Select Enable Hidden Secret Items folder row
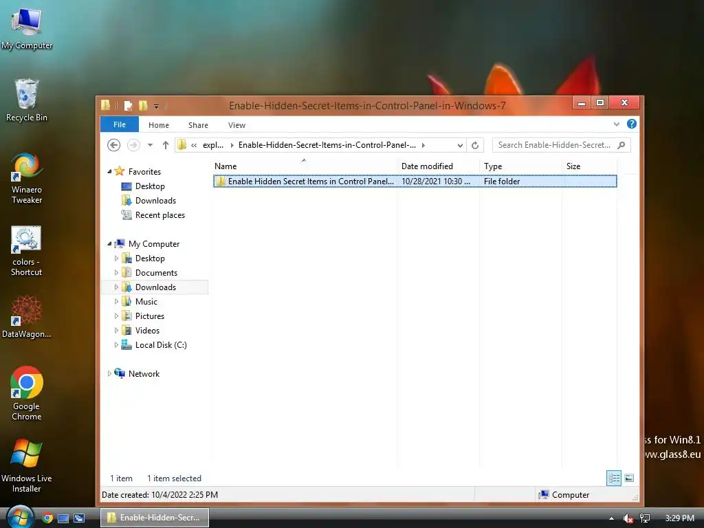The width and height of the screenshot is (704, 528). click(415, 181)
